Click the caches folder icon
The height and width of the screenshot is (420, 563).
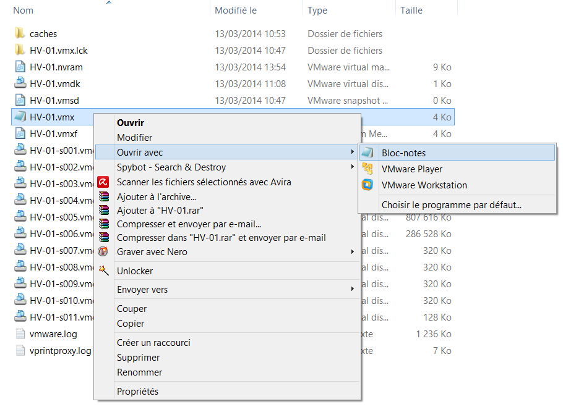[20, 33]
